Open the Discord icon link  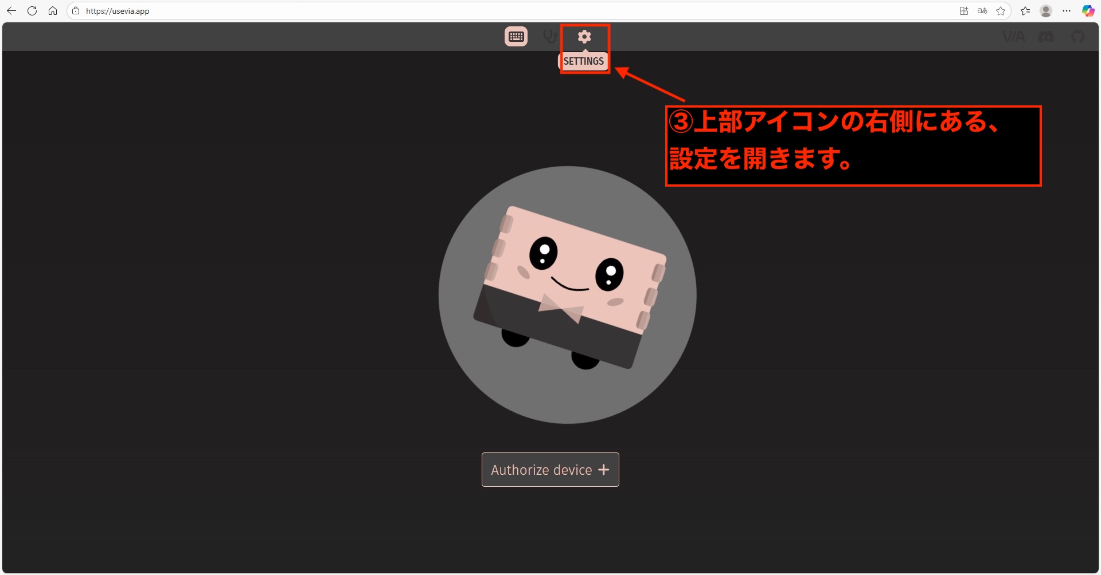1046,37
